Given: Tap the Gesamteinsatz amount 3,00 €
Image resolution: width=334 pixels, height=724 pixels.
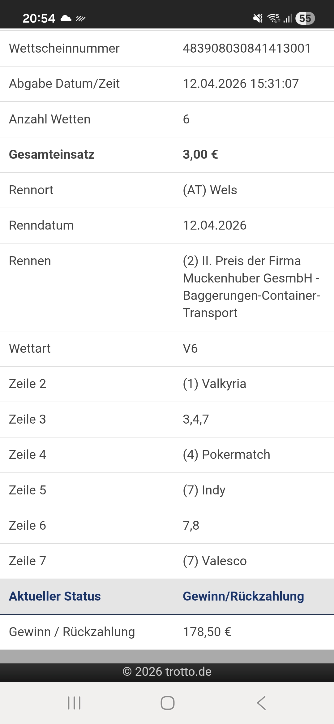Looking at the screenshot, I should (x=200, y=154).
